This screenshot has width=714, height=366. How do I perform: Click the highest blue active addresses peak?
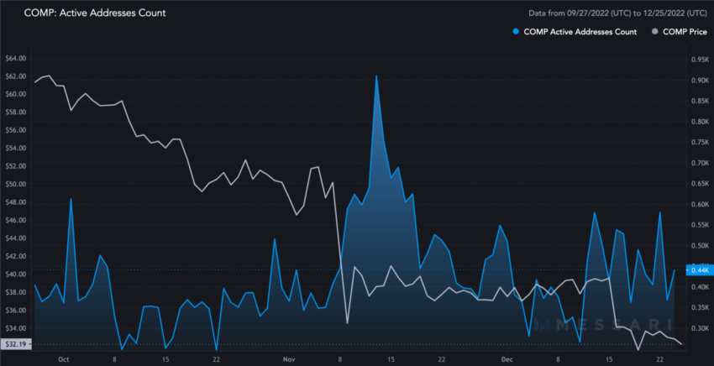376,76
